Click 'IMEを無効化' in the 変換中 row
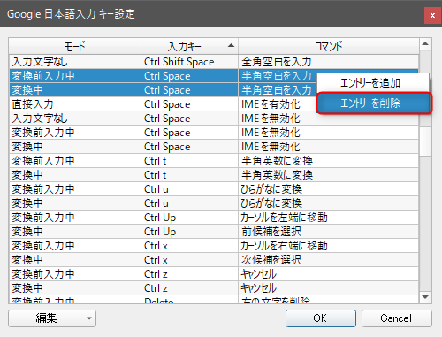 tap(328, 147)
